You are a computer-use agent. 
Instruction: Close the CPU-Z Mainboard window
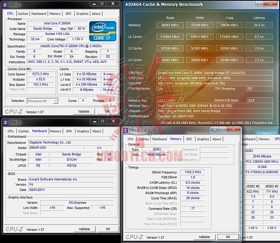pyautogui.click(x=114, y=121)
